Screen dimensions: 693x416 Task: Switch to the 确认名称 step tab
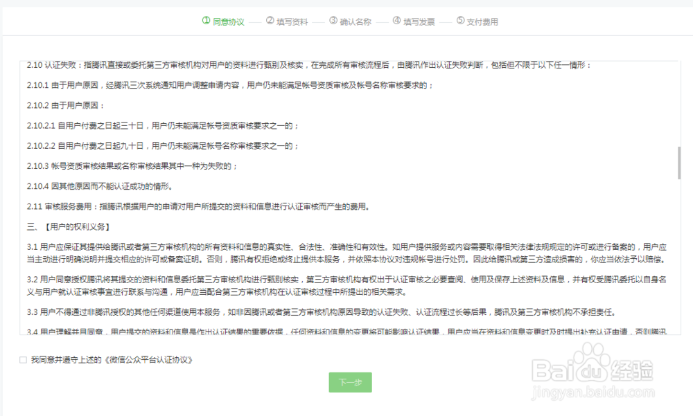click(x=351, y=21)
